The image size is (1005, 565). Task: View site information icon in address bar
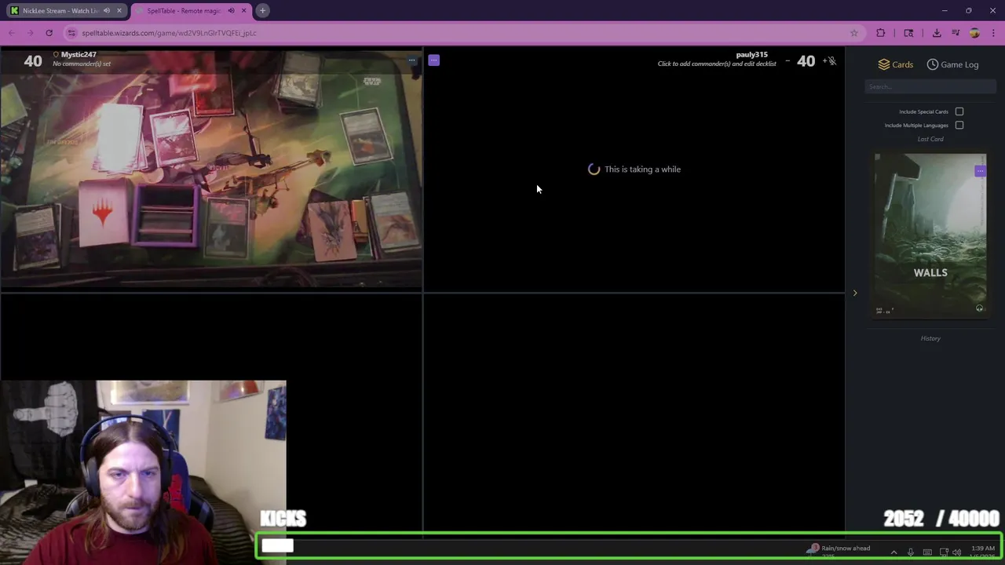pos(71,33)
